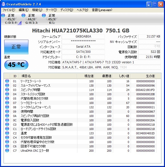Click the status icon of row 05 代替処理済のセクタ数
This screenshot has width=165, height=167.
[7, 98]
